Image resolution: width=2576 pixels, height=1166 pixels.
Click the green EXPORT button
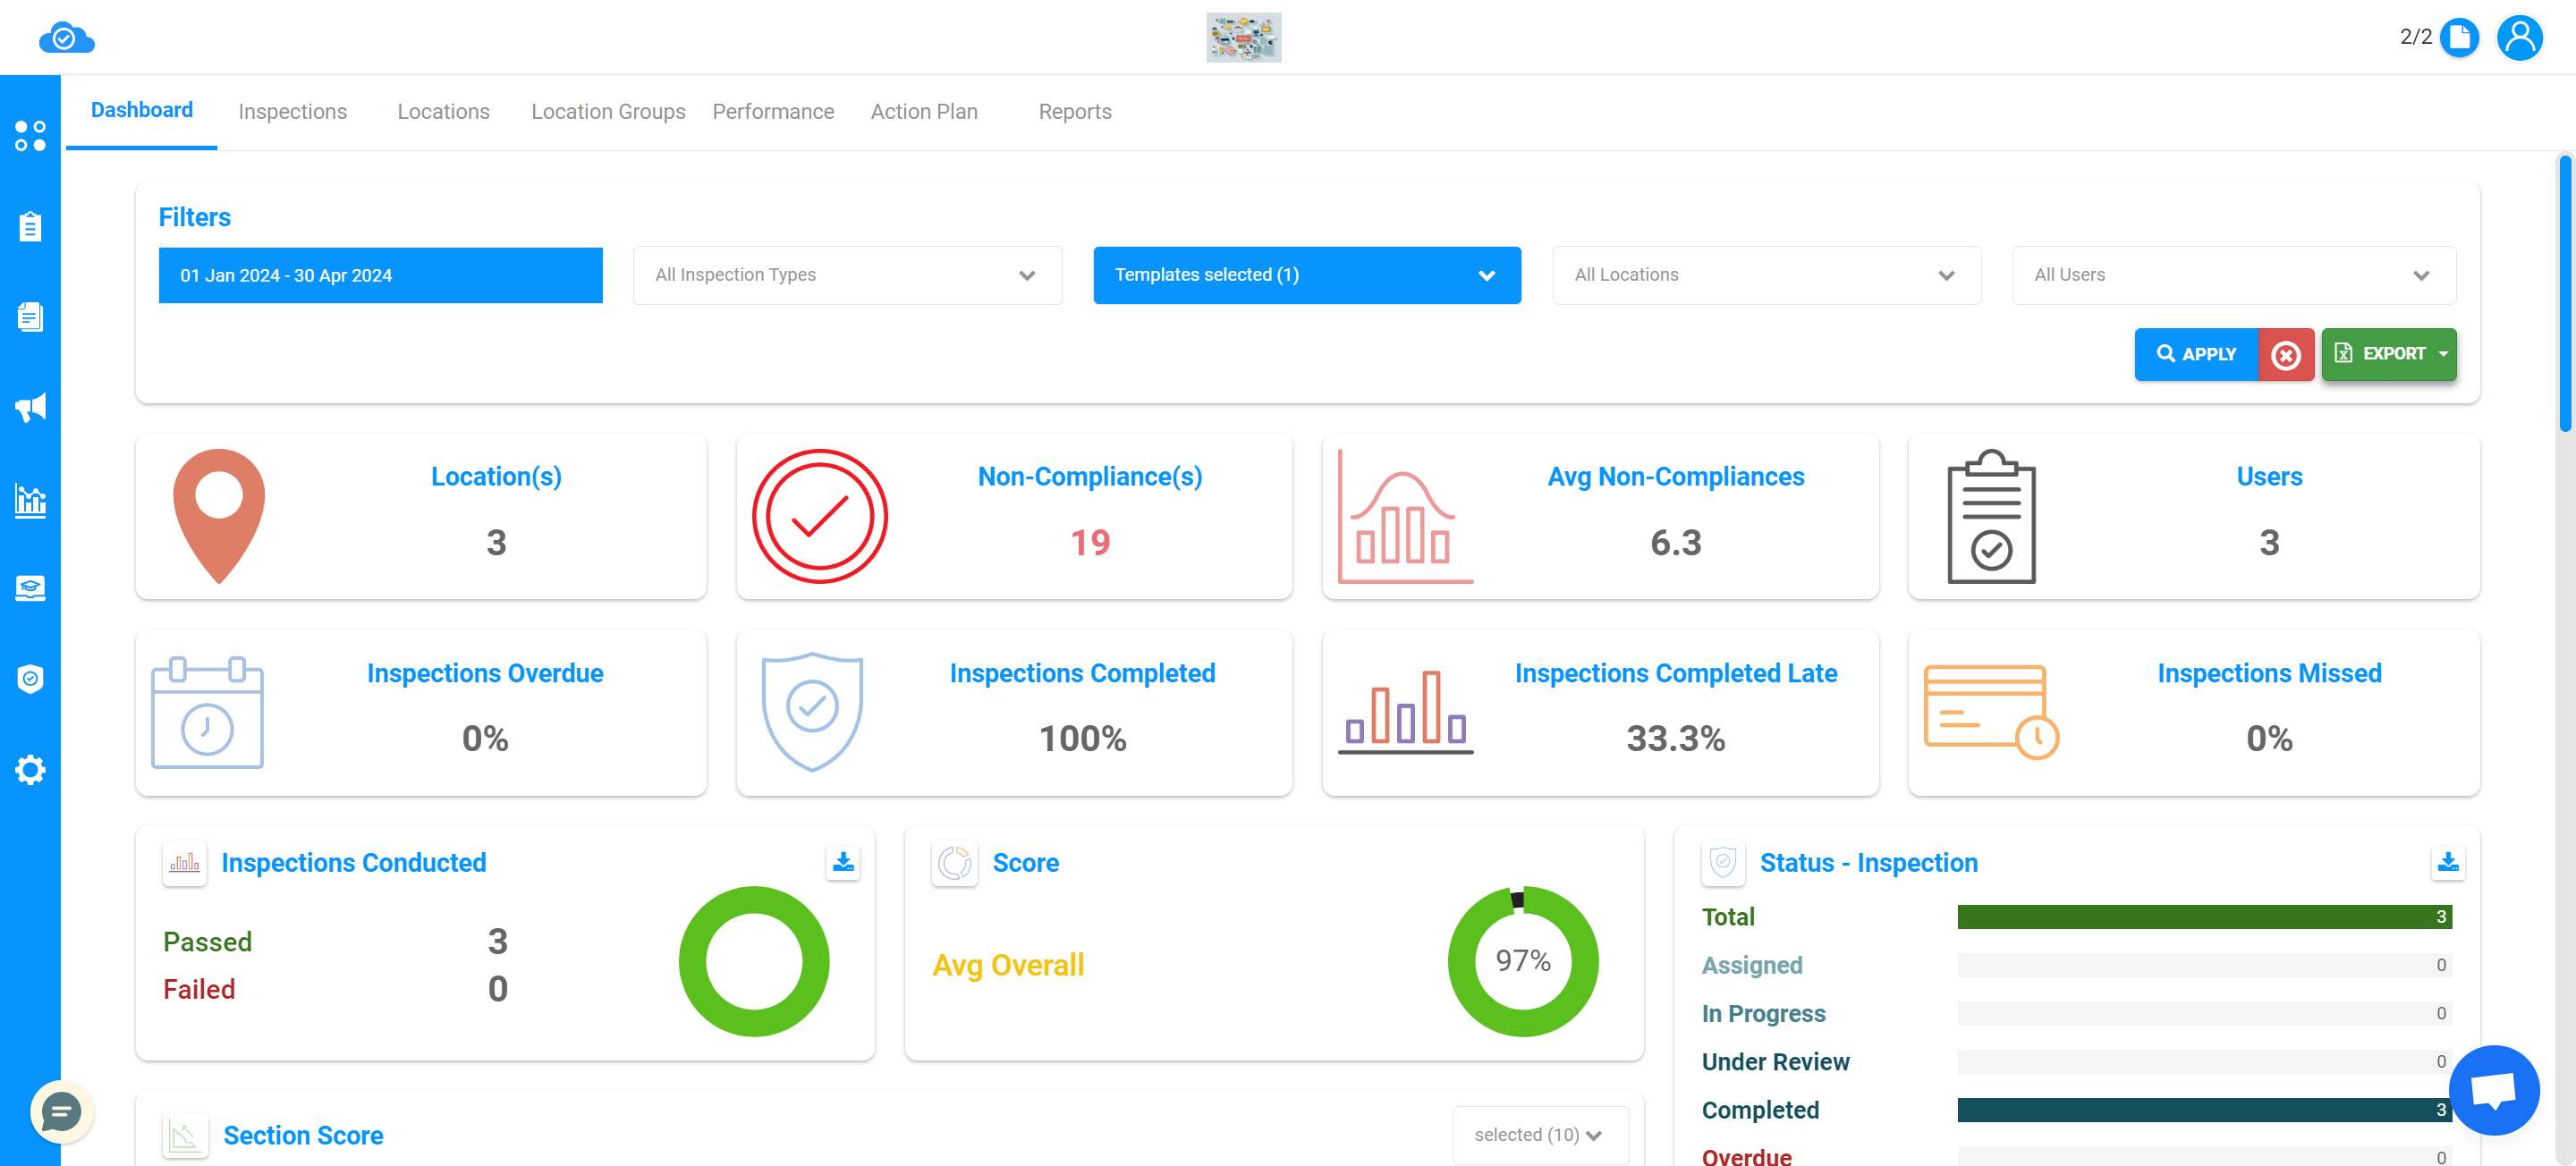point(2388,355)
